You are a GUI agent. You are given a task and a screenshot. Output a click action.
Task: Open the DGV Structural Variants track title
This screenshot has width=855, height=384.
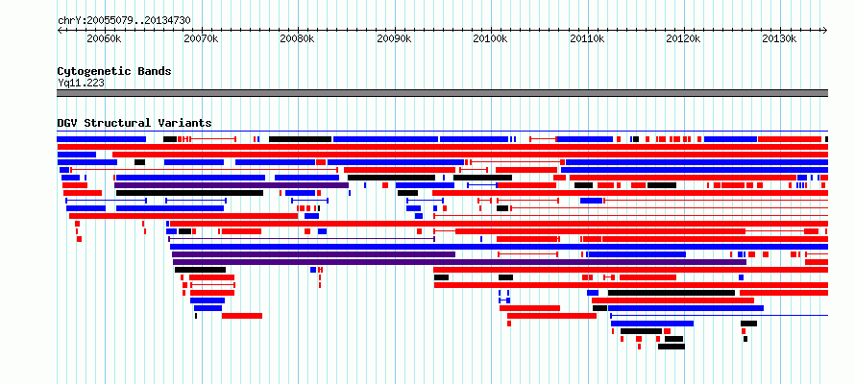pos(134,123)
